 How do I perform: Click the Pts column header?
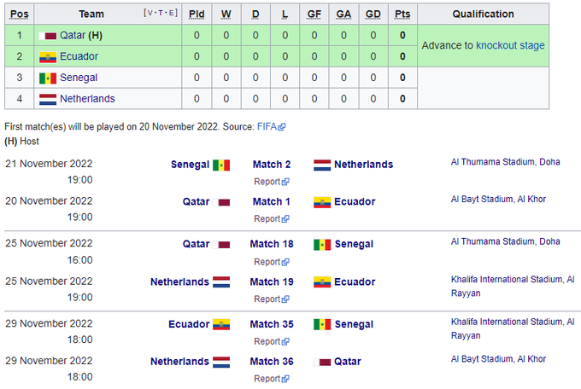coord(402,14)
